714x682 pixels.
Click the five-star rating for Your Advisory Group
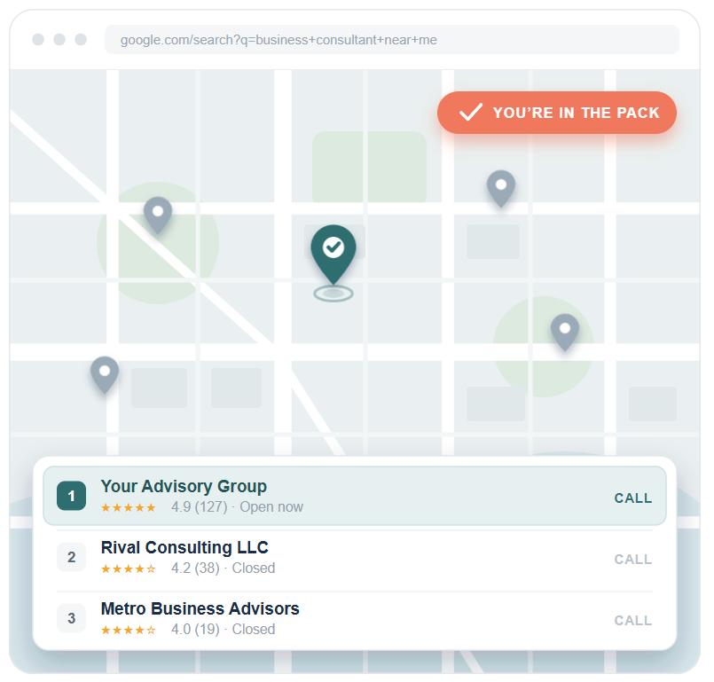[x=129, y=507]
